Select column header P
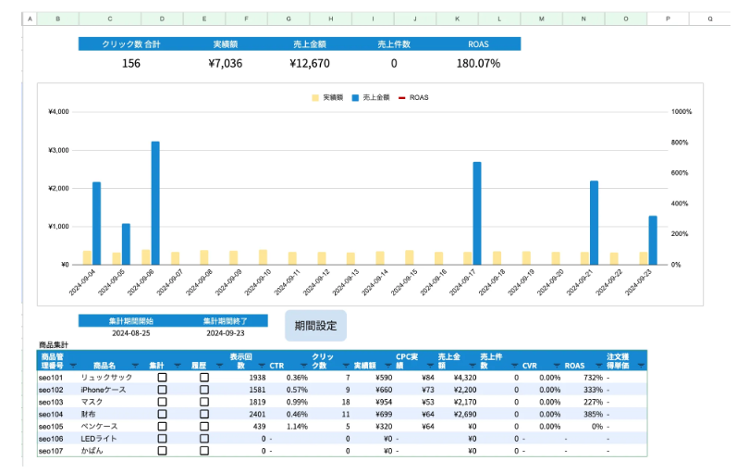 668,19
